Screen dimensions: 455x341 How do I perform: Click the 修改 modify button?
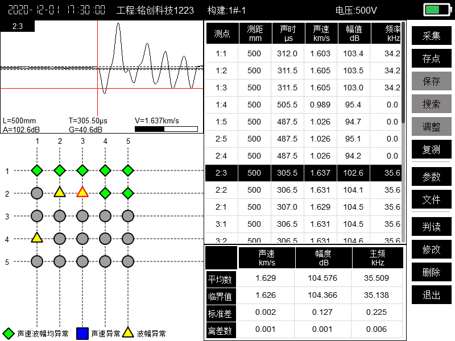tap(431, 249)
